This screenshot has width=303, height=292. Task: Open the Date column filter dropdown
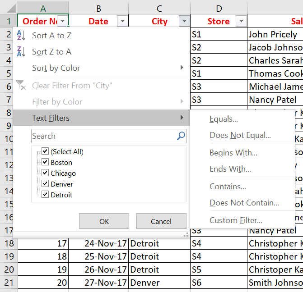tap(122, 21)
